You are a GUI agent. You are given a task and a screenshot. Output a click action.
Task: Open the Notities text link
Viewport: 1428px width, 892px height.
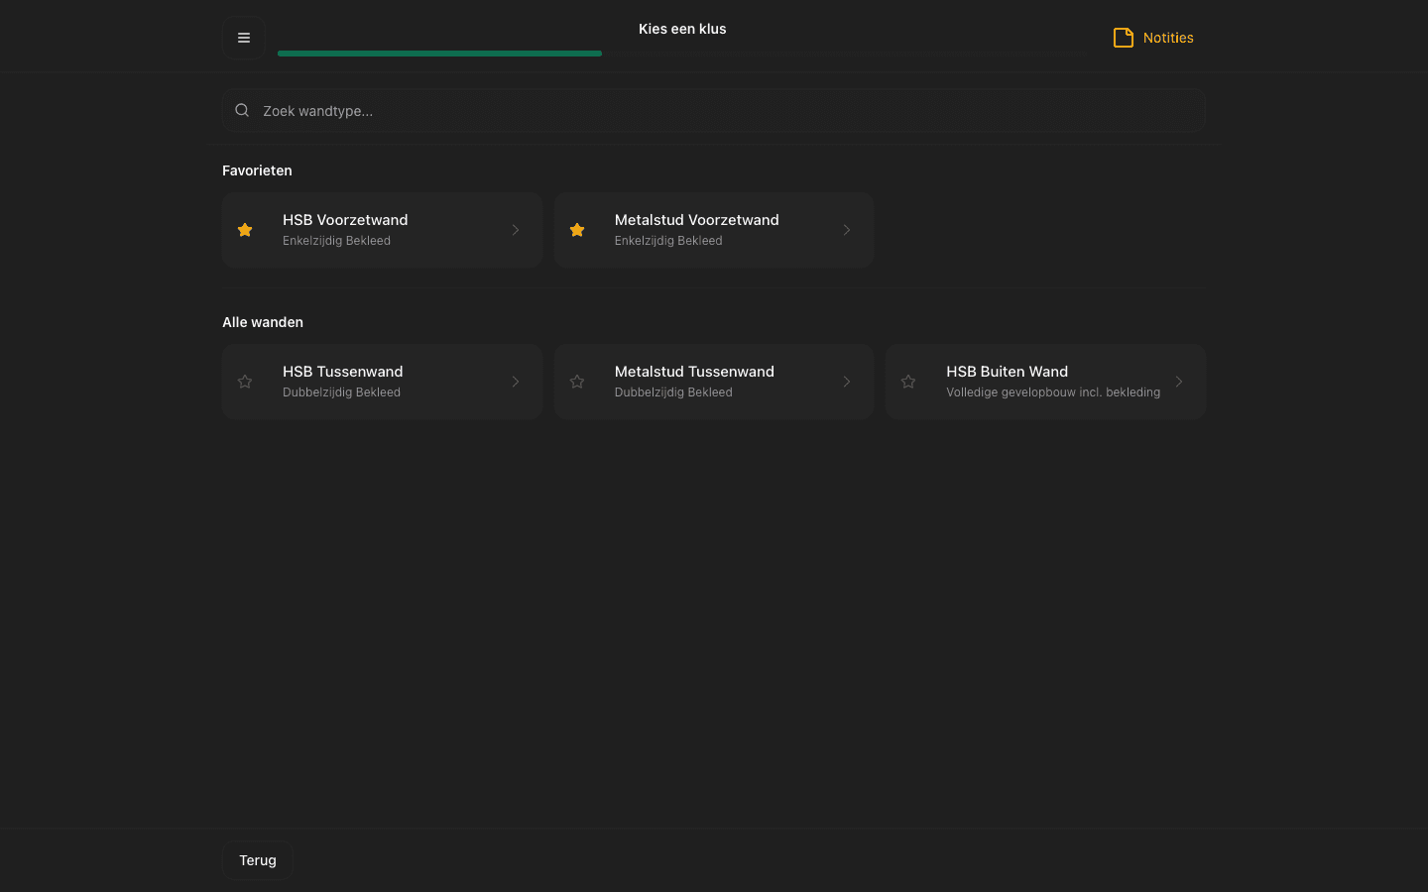tap(1168, 38)
